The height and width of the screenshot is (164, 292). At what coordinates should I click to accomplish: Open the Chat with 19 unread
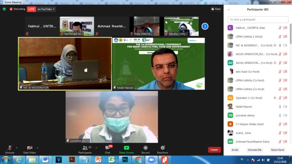(108, 150)
